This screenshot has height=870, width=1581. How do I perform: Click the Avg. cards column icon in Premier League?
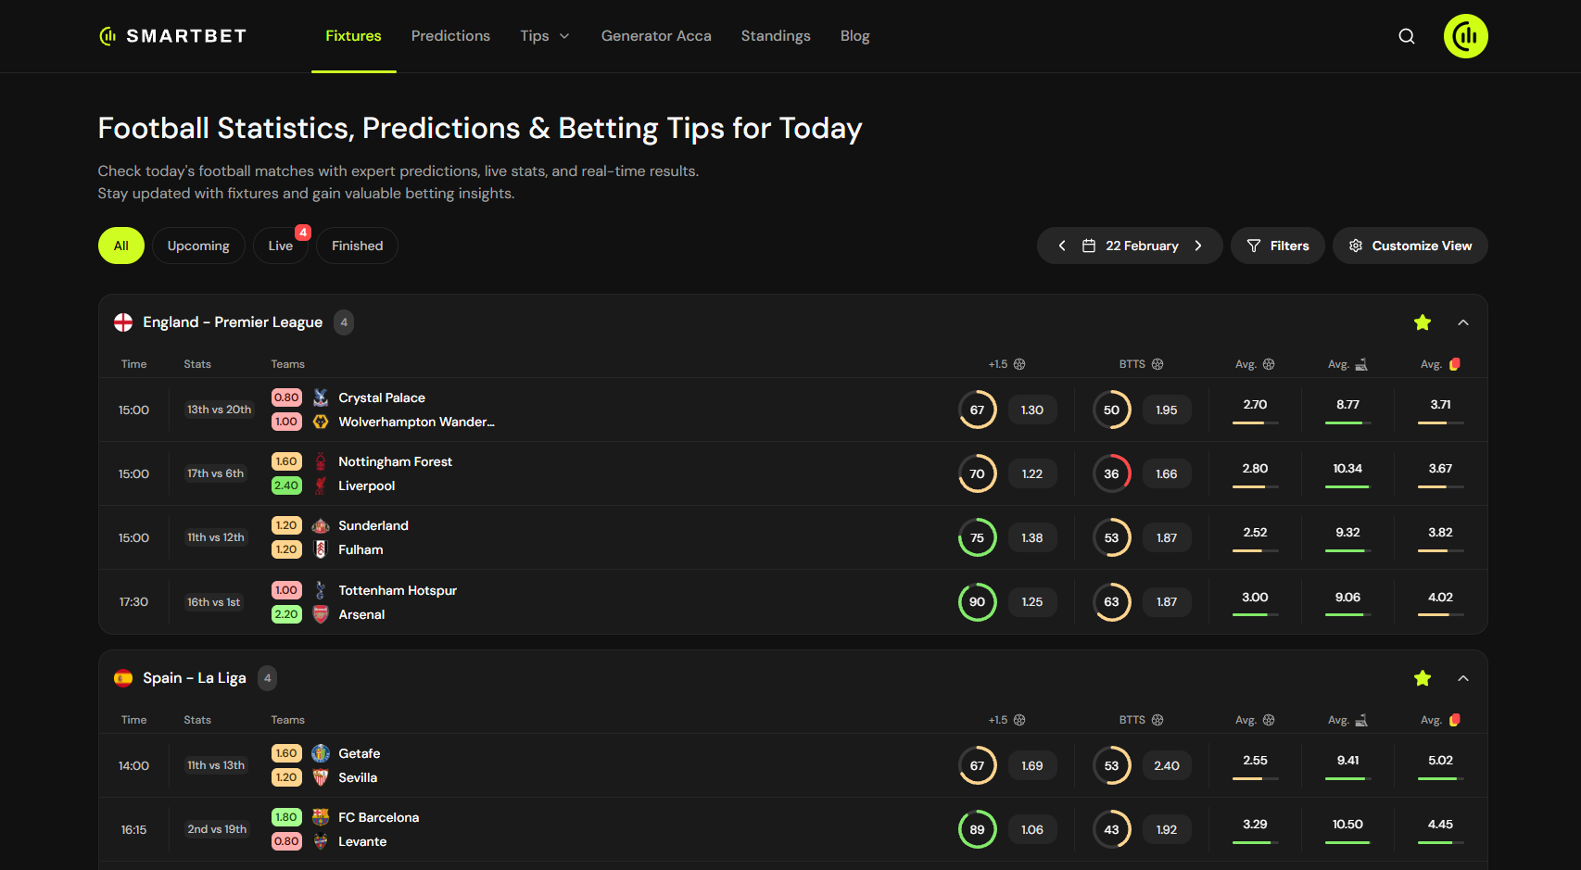click(1455, 364)
